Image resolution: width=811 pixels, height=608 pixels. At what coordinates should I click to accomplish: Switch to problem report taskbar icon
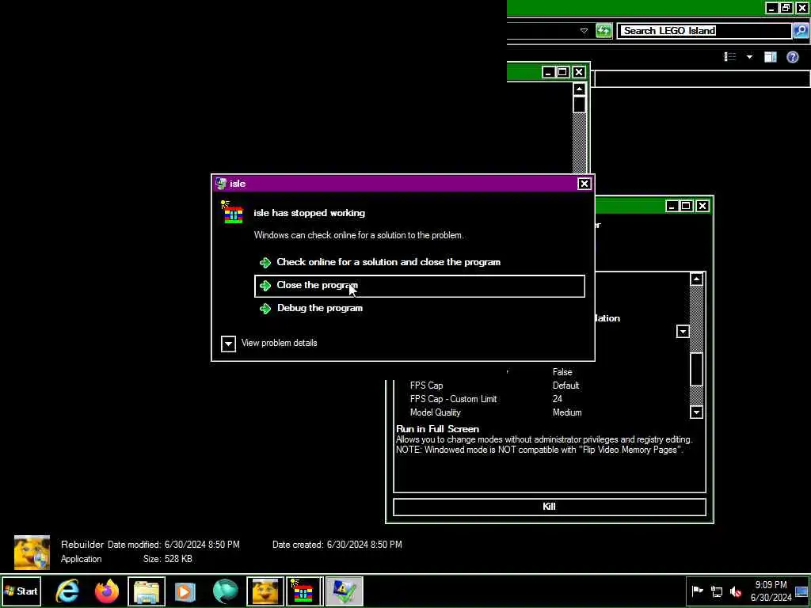pyautogui.click(x=344, y=591)
